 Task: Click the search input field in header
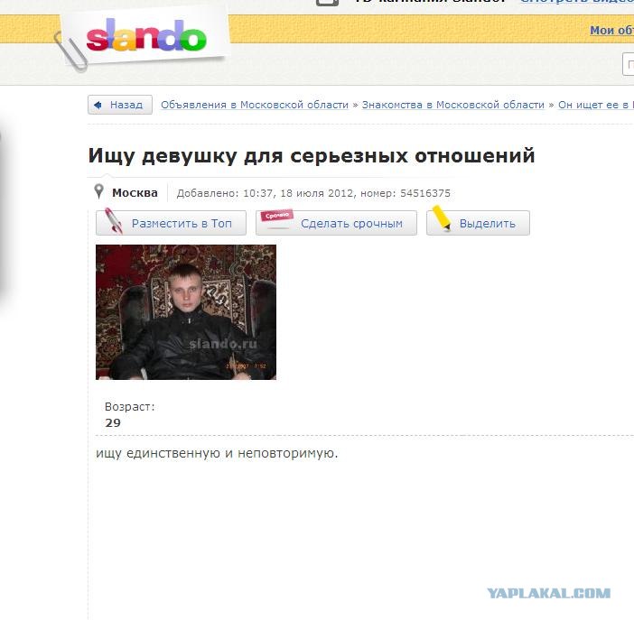click(x=628, y=64)
